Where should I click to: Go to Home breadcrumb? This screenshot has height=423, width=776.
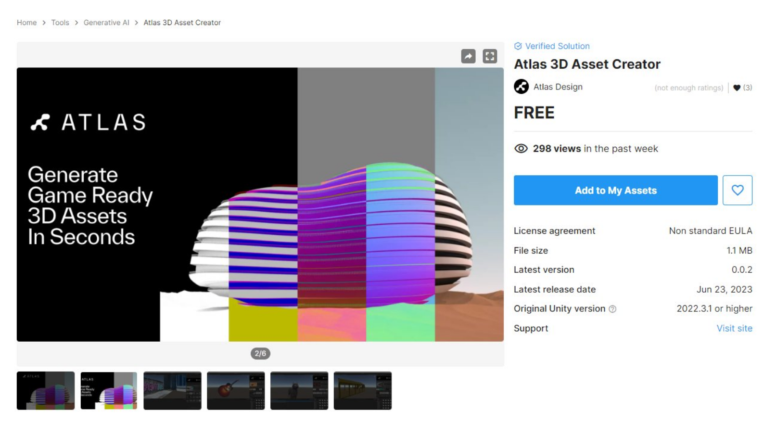coord(26,23)
